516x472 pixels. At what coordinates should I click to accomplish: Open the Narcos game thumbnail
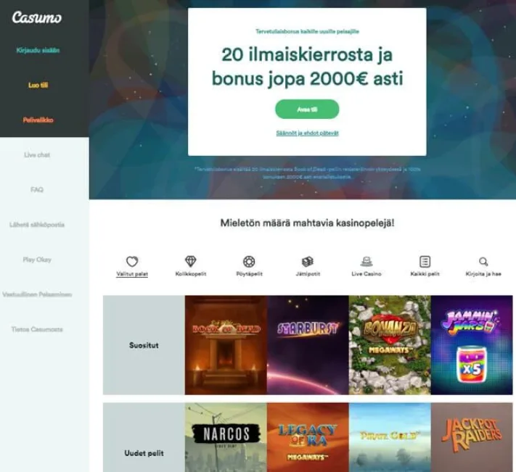pyautogui.click(x=226, y=437)
